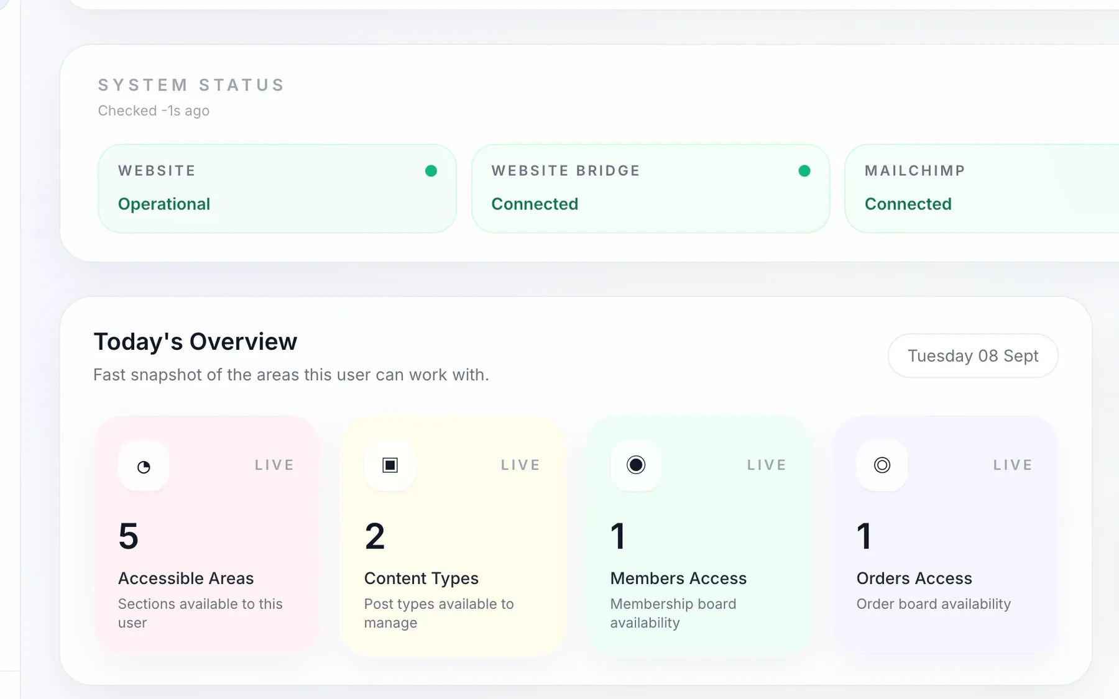Click 'Connected' text under Mailchimp
The height and width of the screenshot is (699, 1119).
908,204
